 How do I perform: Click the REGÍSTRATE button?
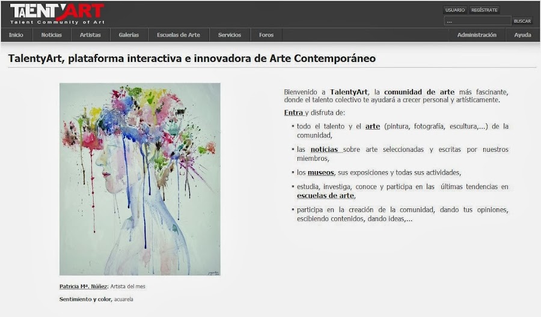click(484, 10)
